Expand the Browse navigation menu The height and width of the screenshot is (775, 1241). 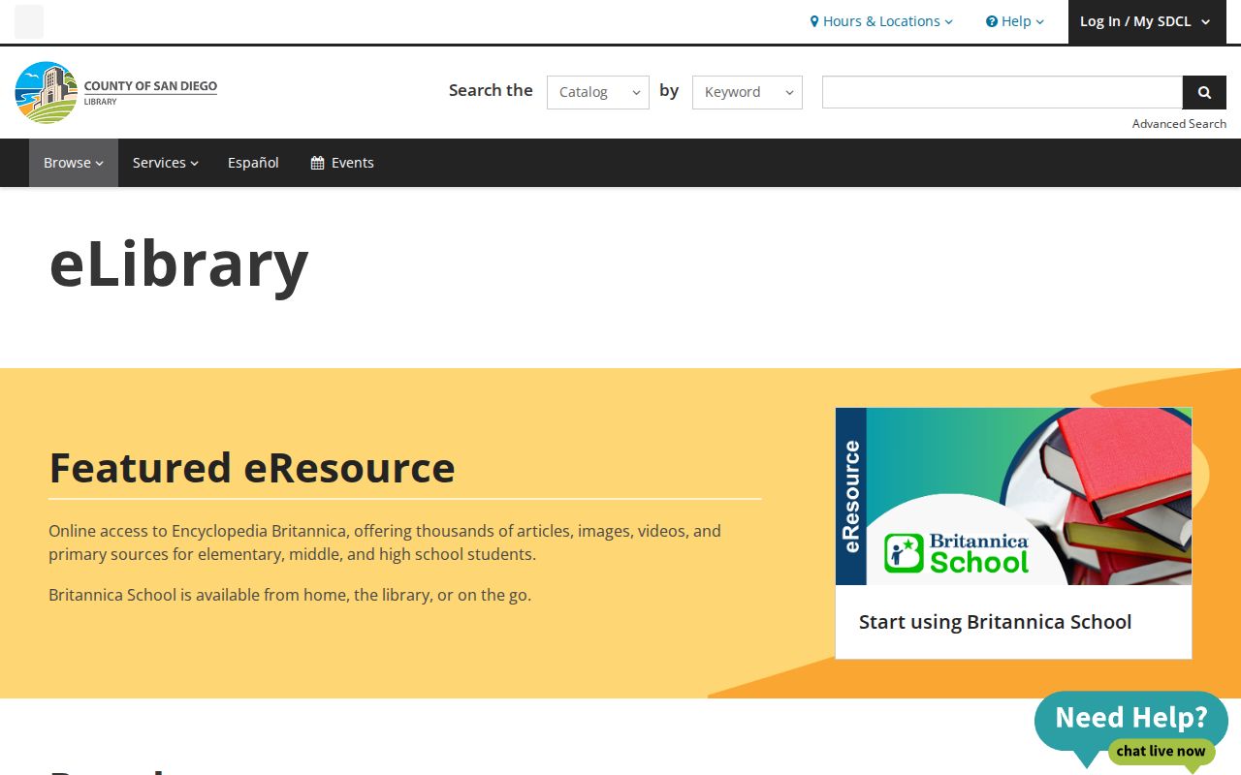pyautogui.click(x=74, y=163)
